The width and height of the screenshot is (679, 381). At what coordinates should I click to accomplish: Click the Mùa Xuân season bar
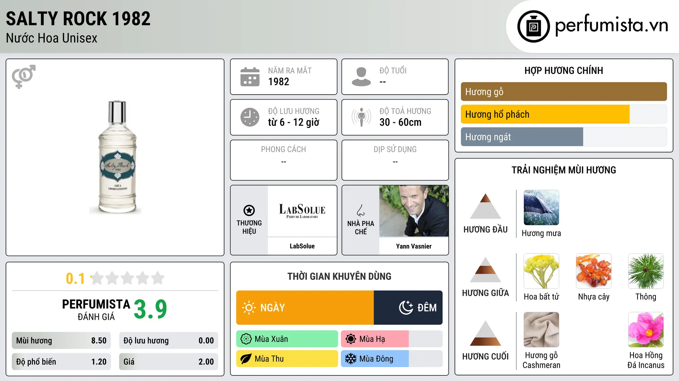coord(287,339)
